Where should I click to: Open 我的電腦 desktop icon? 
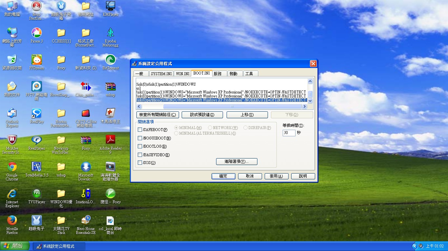[12, 9]
